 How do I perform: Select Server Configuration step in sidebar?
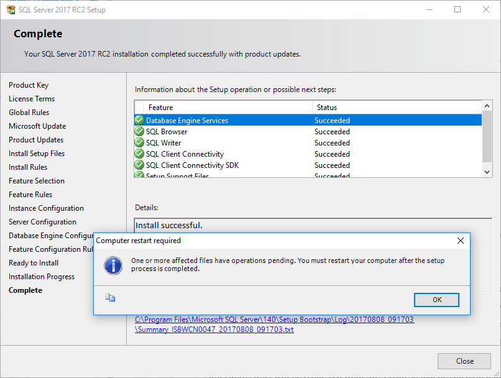(x=42, y=222)
